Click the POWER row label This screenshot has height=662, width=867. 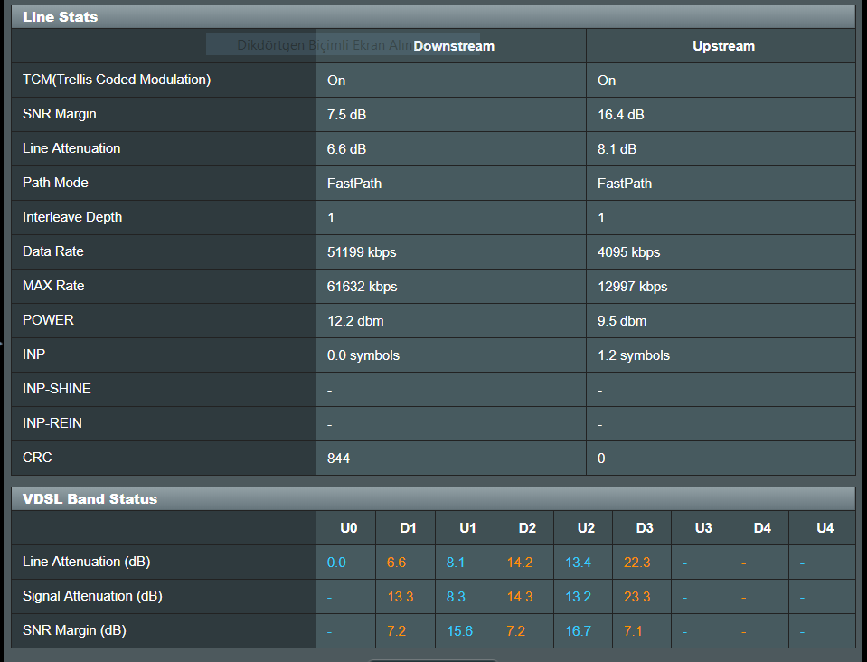pos(48,319)
